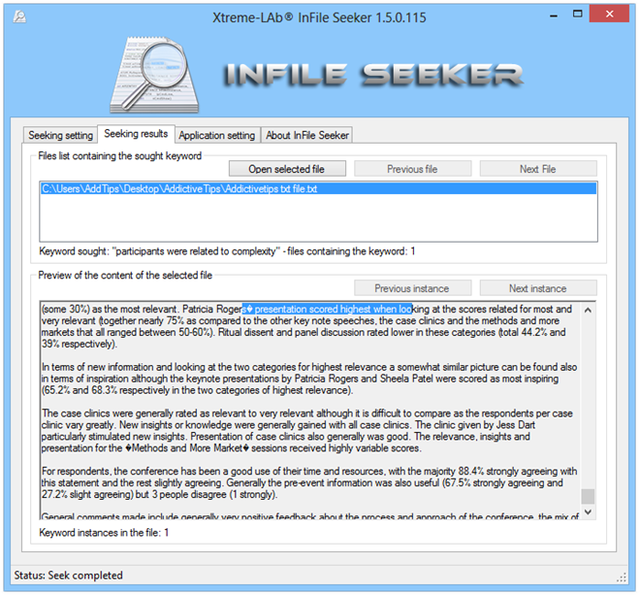Click the paragraph starting 'The case clinics were'

coord(307,431)
